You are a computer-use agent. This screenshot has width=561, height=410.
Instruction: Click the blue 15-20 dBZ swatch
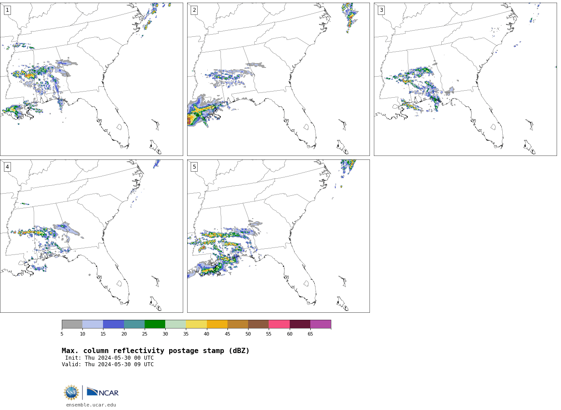114,324
